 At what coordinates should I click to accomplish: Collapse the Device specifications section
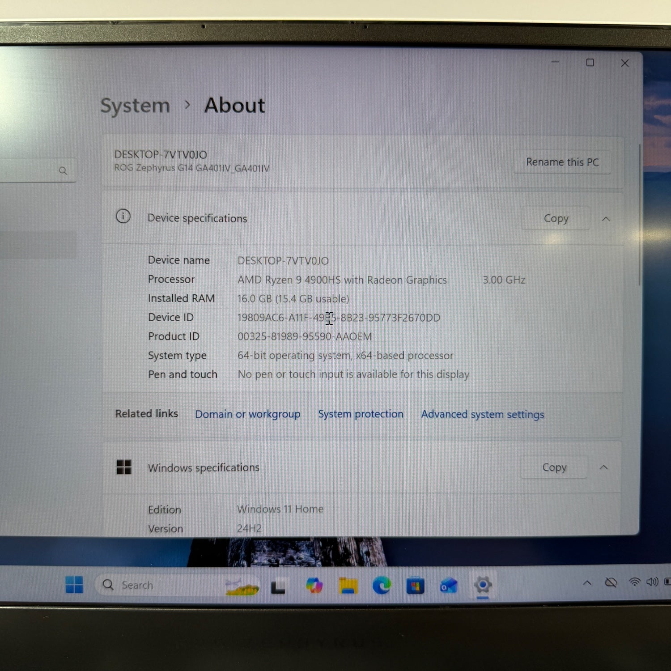pos(606,219)
